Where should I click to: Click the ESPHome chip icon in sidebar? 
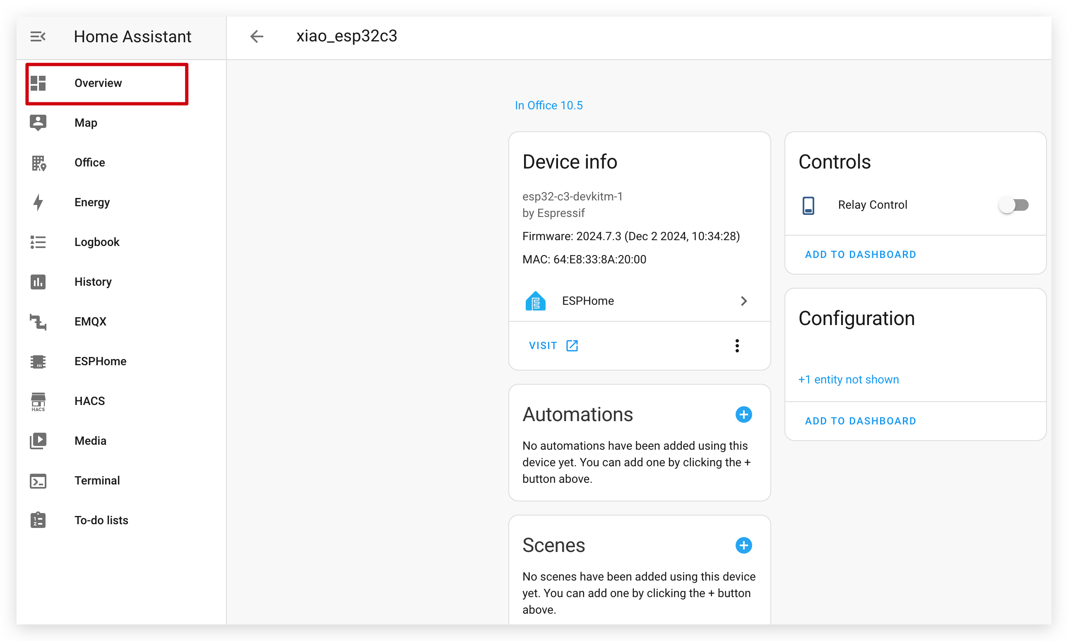[38, 361]
